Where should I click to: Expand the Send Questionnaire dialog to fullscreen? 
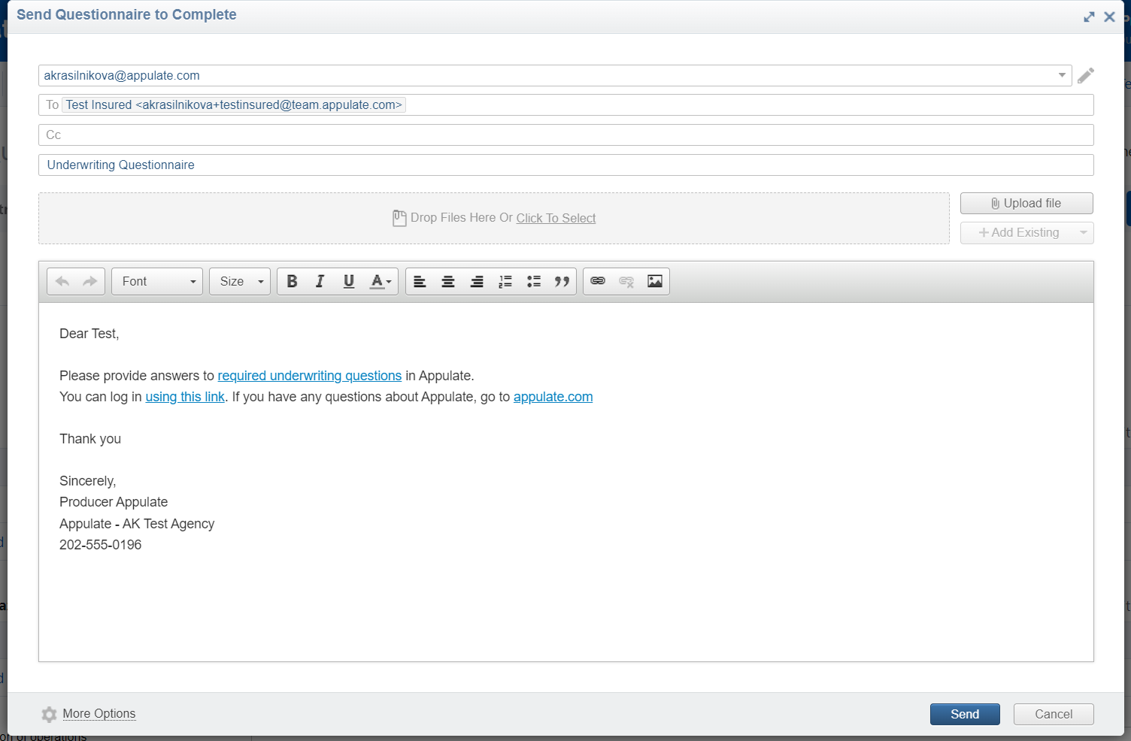pos(1089,16)
